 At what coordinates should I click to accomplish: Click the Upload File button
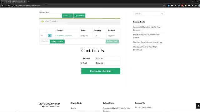click(79, 16)
